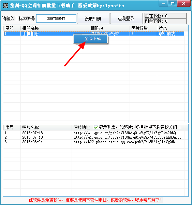Viewport: 192px width, 205px height.
Task: Click the 照片名称 column header
Action: [30, 127]
